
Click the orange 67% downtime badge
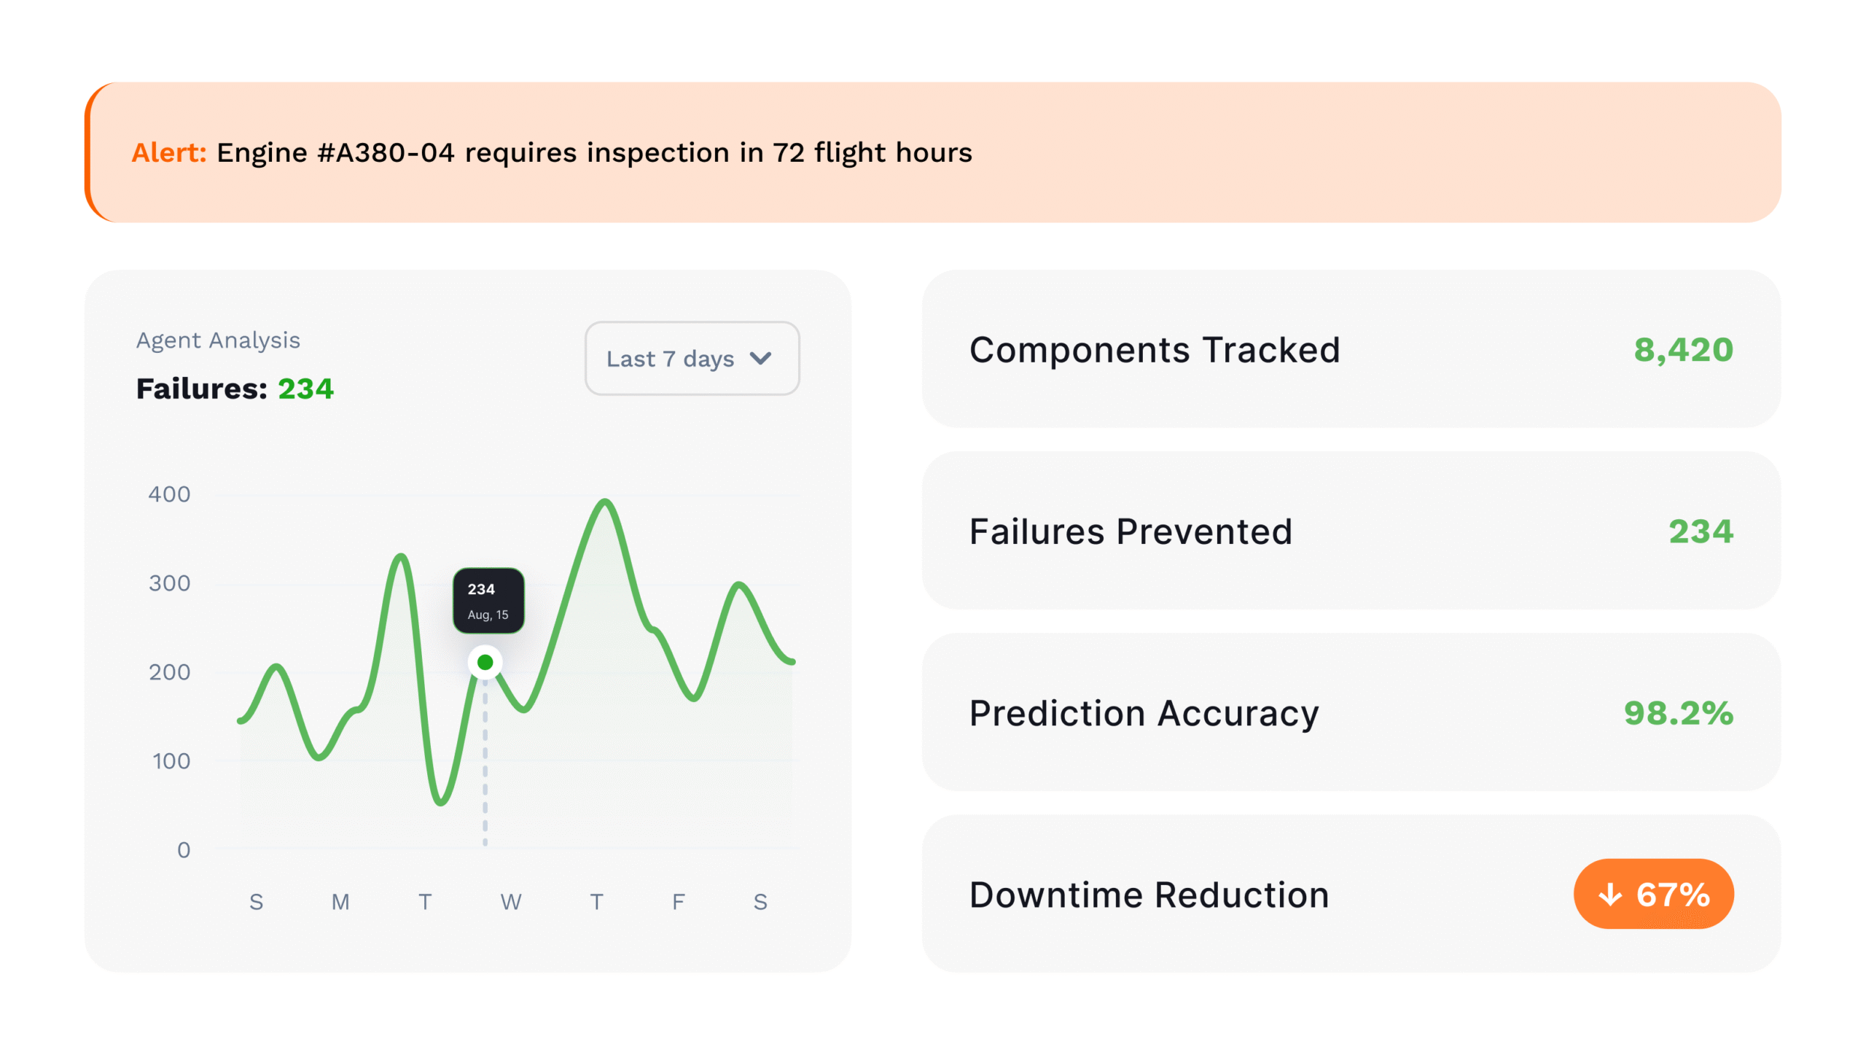1652,894
